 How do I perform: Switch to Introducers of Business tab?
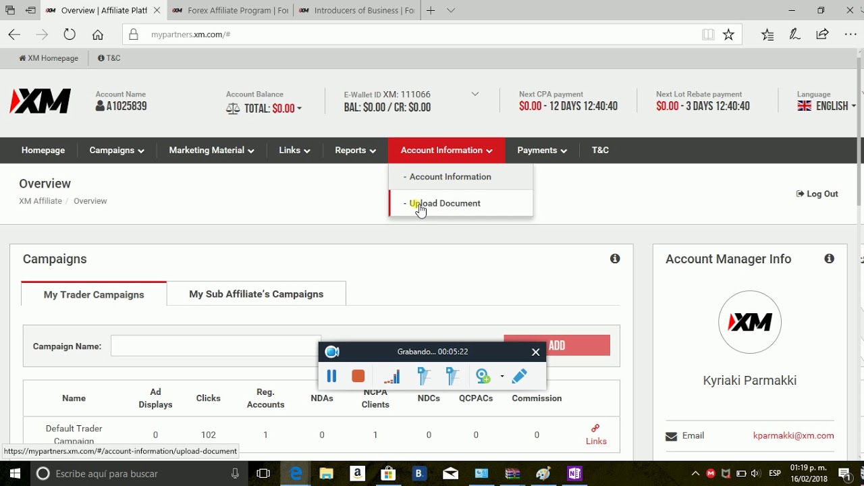pyautogui.click(x=356, y=10)
